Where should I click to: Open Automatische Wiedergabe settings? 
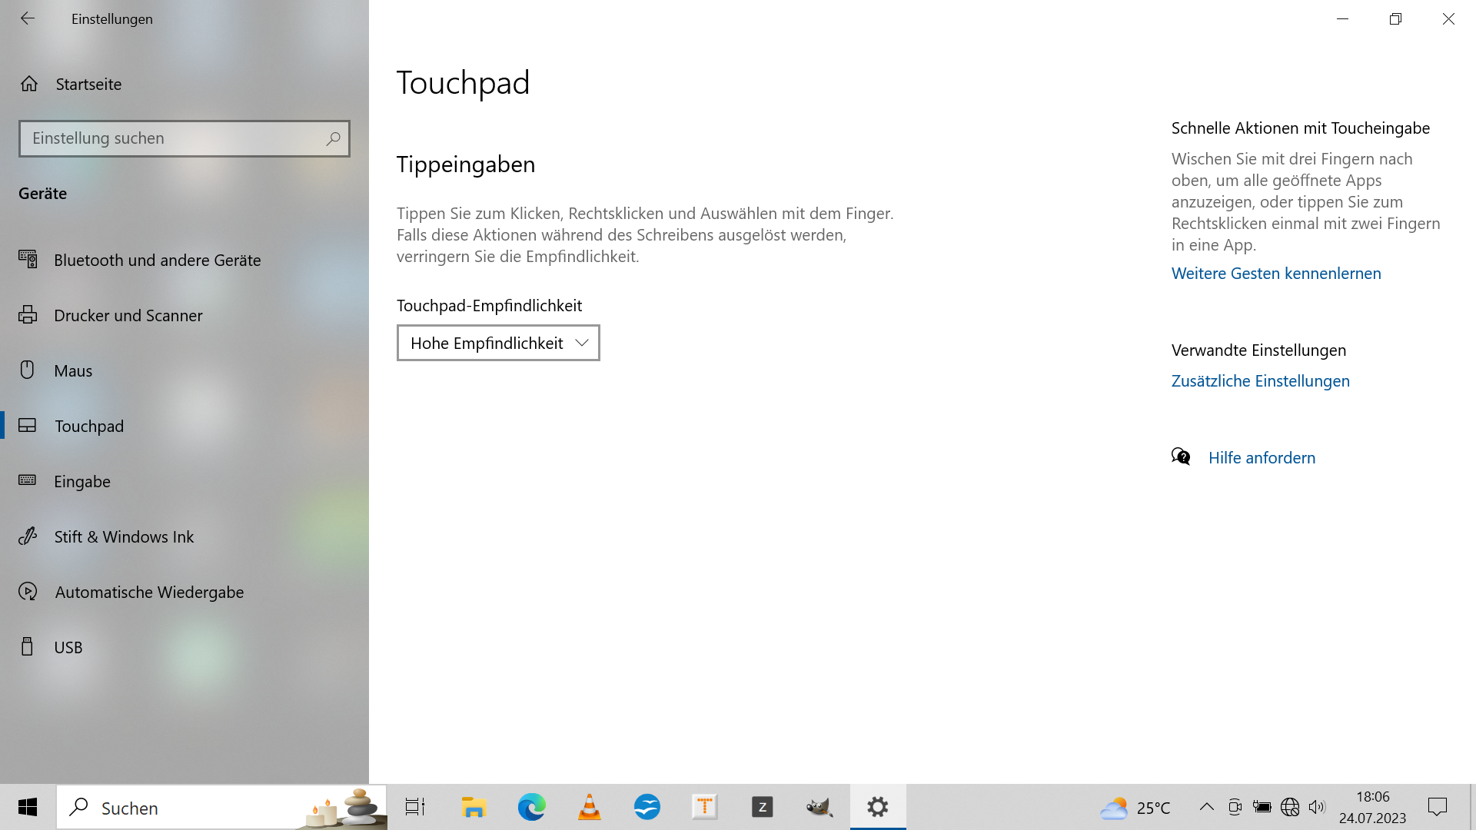[150, 592]
